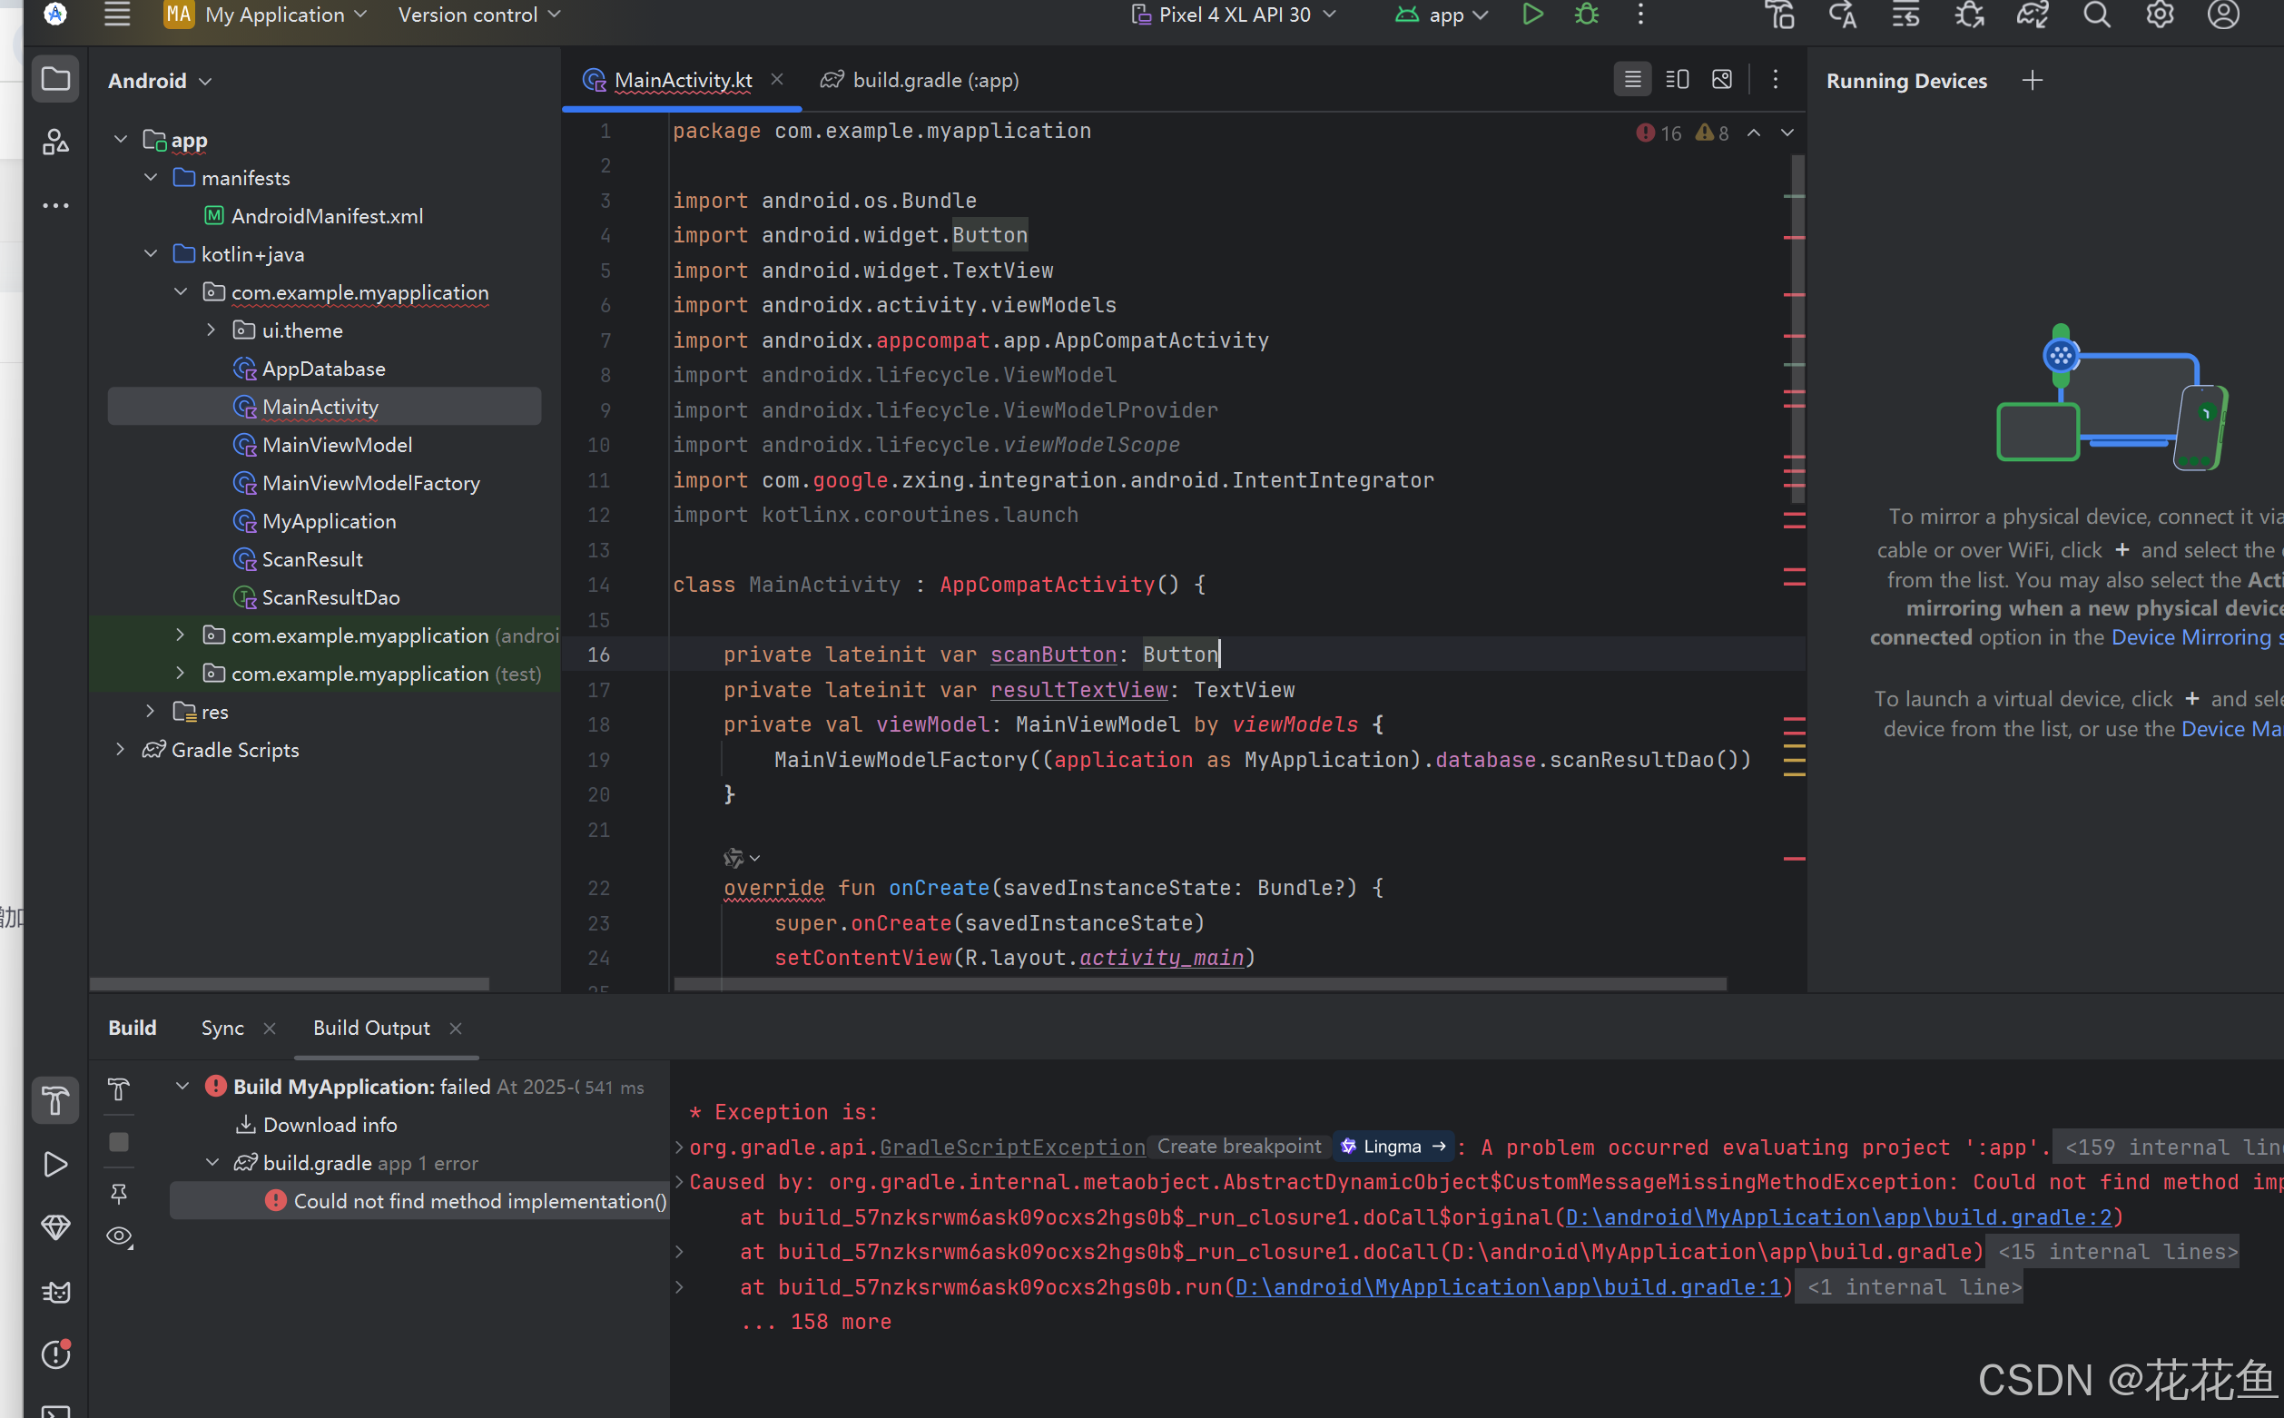Switch editor to Code-only view mode
Screen dimensions: 2284x1418
(1632, 80)
